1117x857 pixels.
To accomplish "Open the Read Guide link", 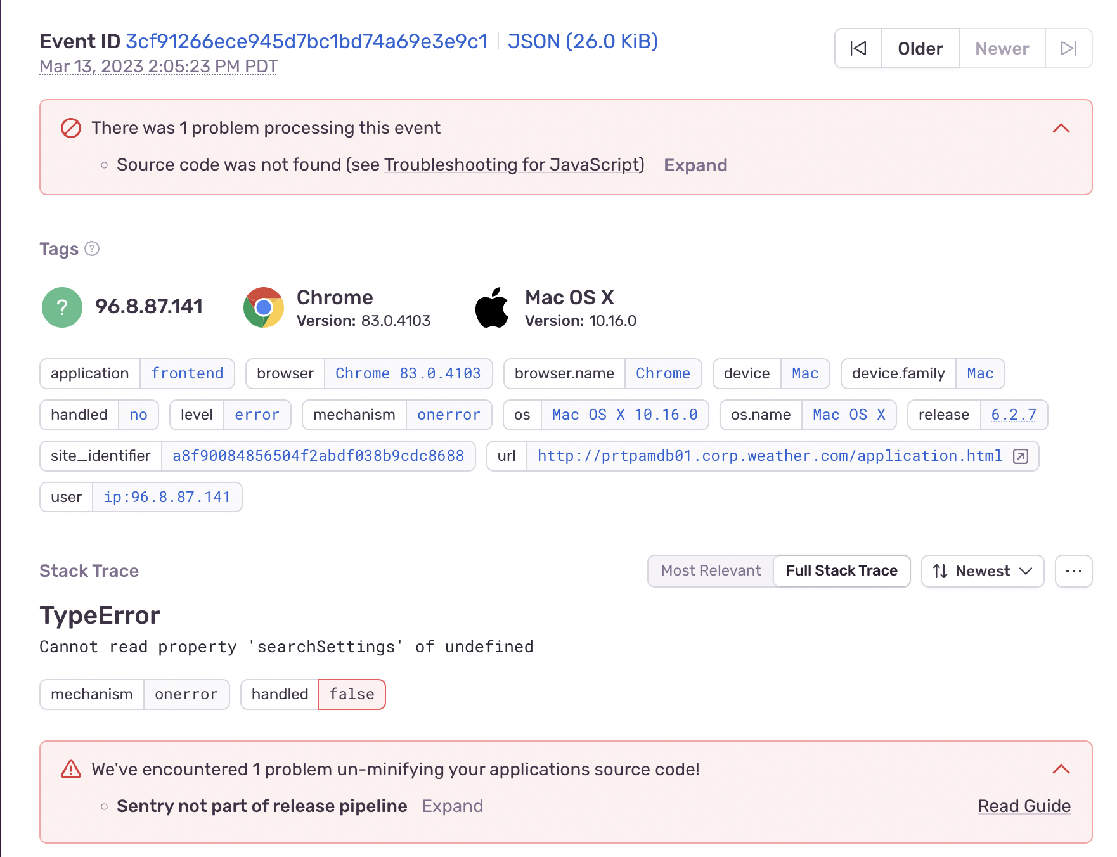I will [x=1024, y=806].
